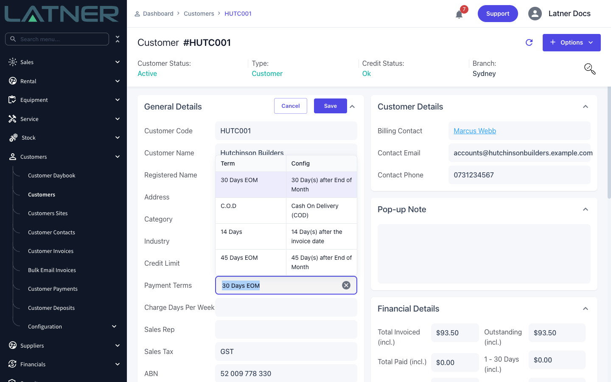This screenshot has width=611, height=382.
Task: Click the Suppliers menu icon
Action: pos(13,345)
